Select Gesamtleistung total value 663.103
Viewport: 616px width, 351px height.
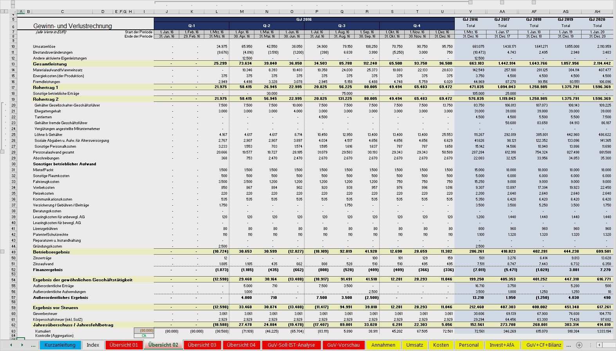pyautogui.click(x=477, y=64)
